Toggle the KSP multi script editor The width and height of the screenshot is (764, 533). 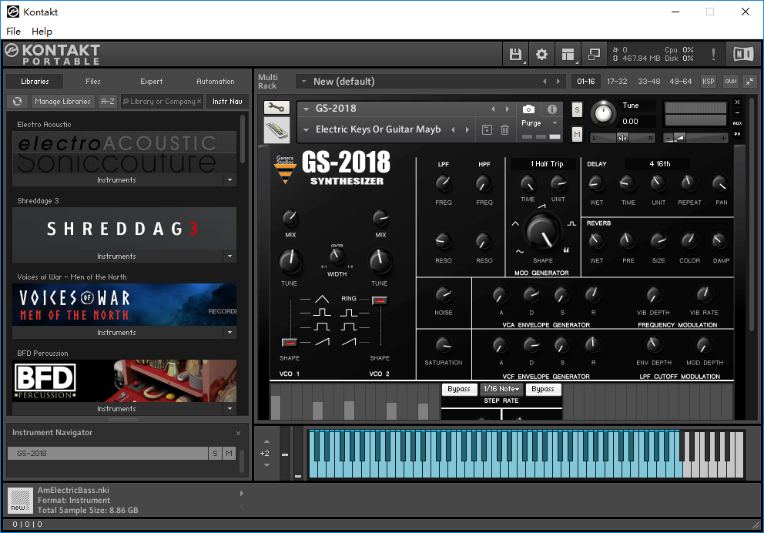pos(709,82)
